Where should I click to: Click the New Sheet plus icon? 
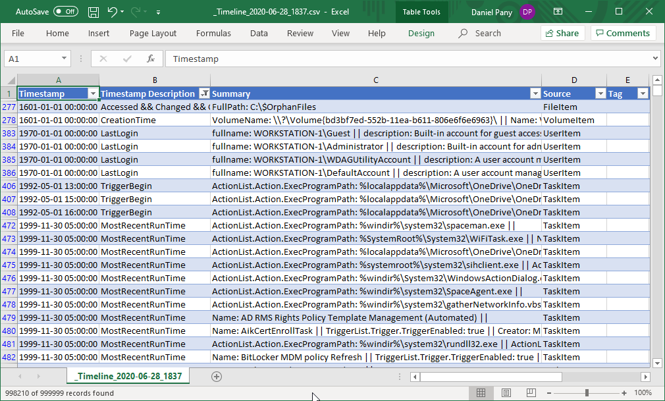pos(217,377)
